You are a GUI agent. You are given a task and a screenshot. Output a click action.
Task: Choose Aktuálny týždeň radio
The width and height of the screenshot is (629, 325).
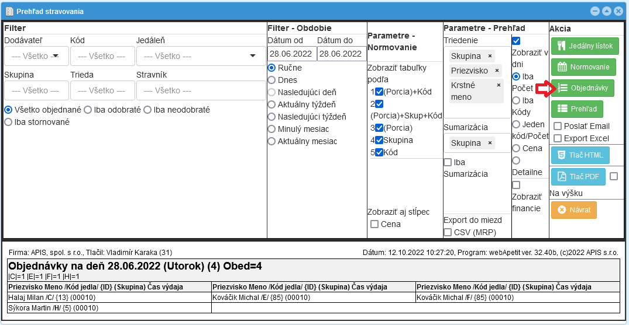(x=271, y=104)
